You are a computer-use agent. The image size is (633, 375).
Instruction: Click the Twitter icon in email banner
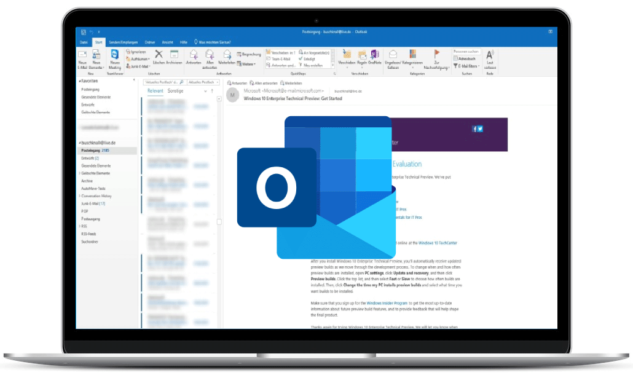click(x=481, y=128)
